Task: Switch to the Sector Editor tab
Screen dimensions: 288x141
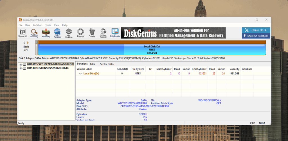Action: 107,64
